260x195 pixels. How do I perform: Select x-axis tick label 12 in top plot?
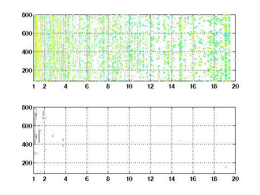coord(151,86)
